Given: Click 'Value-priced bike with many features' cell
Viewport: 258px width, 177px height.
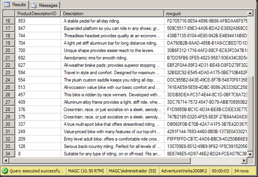Looking at the screenshot, I should point(112,131).
